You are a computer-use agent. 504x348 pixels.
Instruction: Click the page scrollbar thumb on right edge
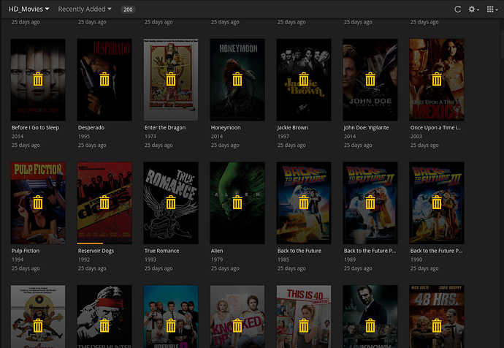503,44
